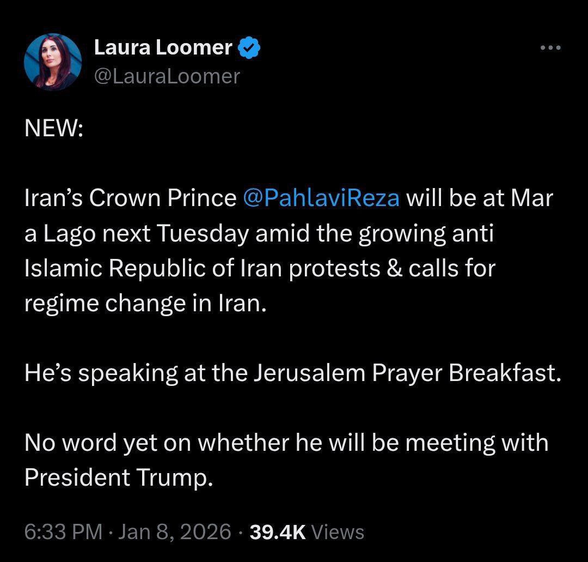This screenshot has width=588, height=562.
Task: Click the text "regime change in Iran."
Action: 146,303
